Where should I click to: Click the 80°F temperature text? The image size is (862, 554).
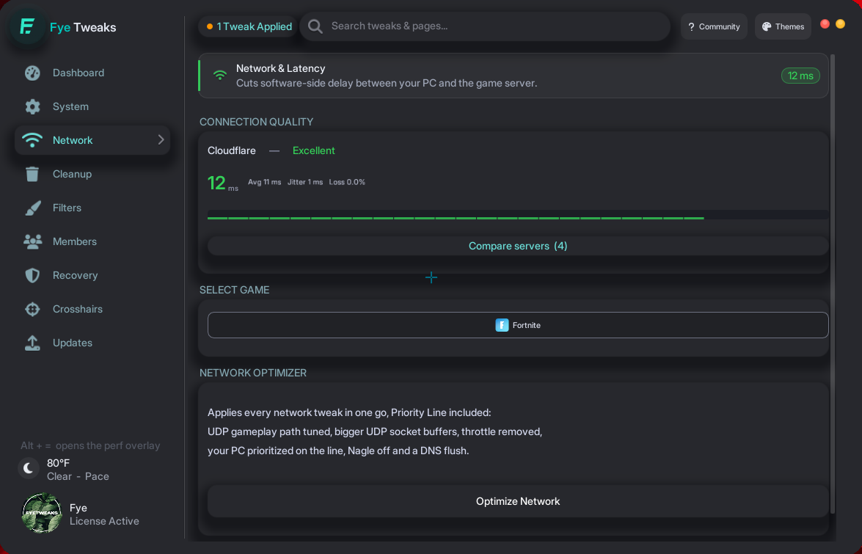[58, 463]
